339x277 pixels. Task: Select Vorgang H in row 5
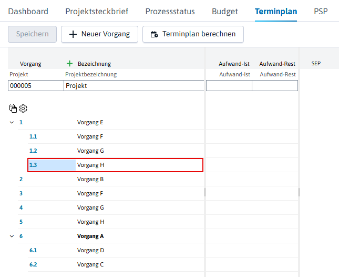[x=90, y=222]
